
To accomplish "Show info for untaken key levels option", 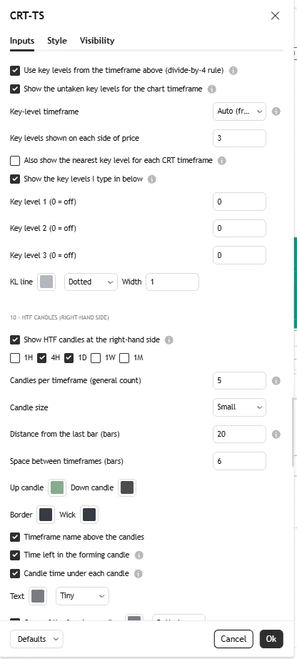I will click(x=212, y=89).
